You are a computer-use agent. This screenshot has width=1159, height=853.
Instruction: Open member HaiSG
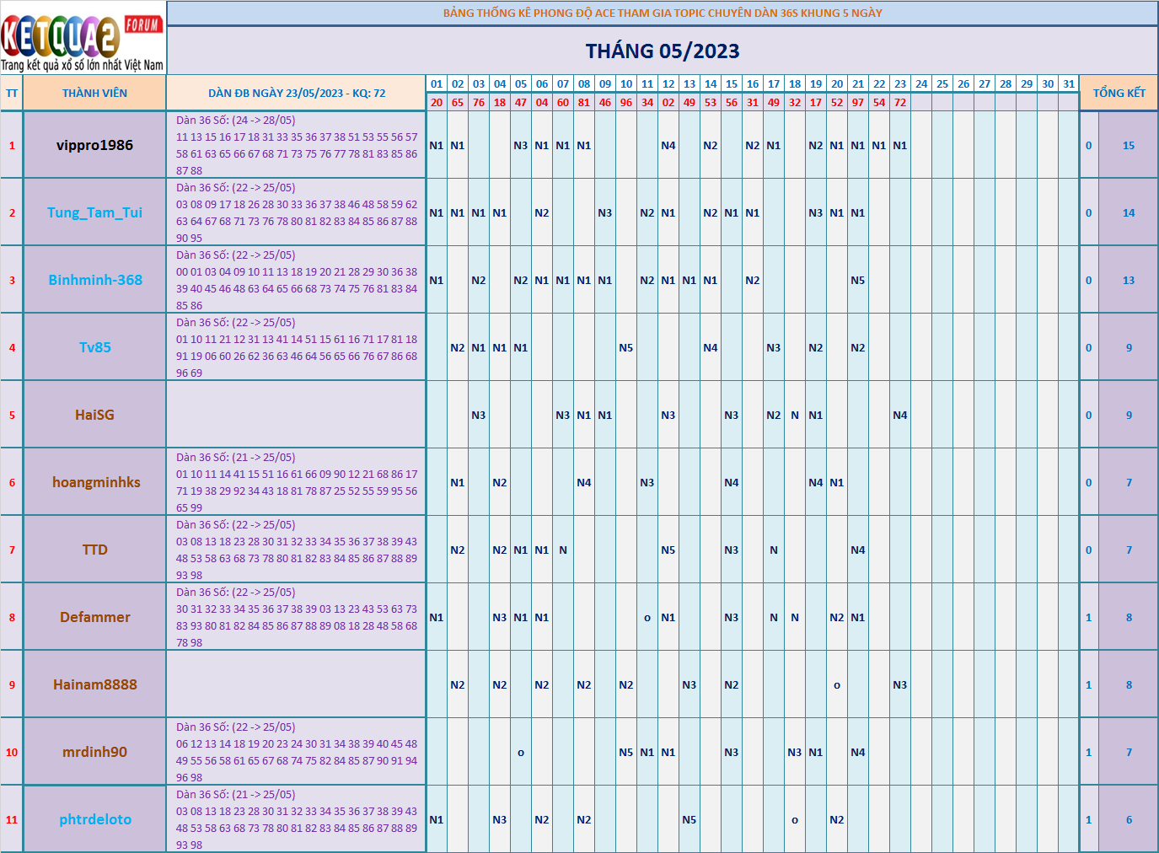click(94, 415)
